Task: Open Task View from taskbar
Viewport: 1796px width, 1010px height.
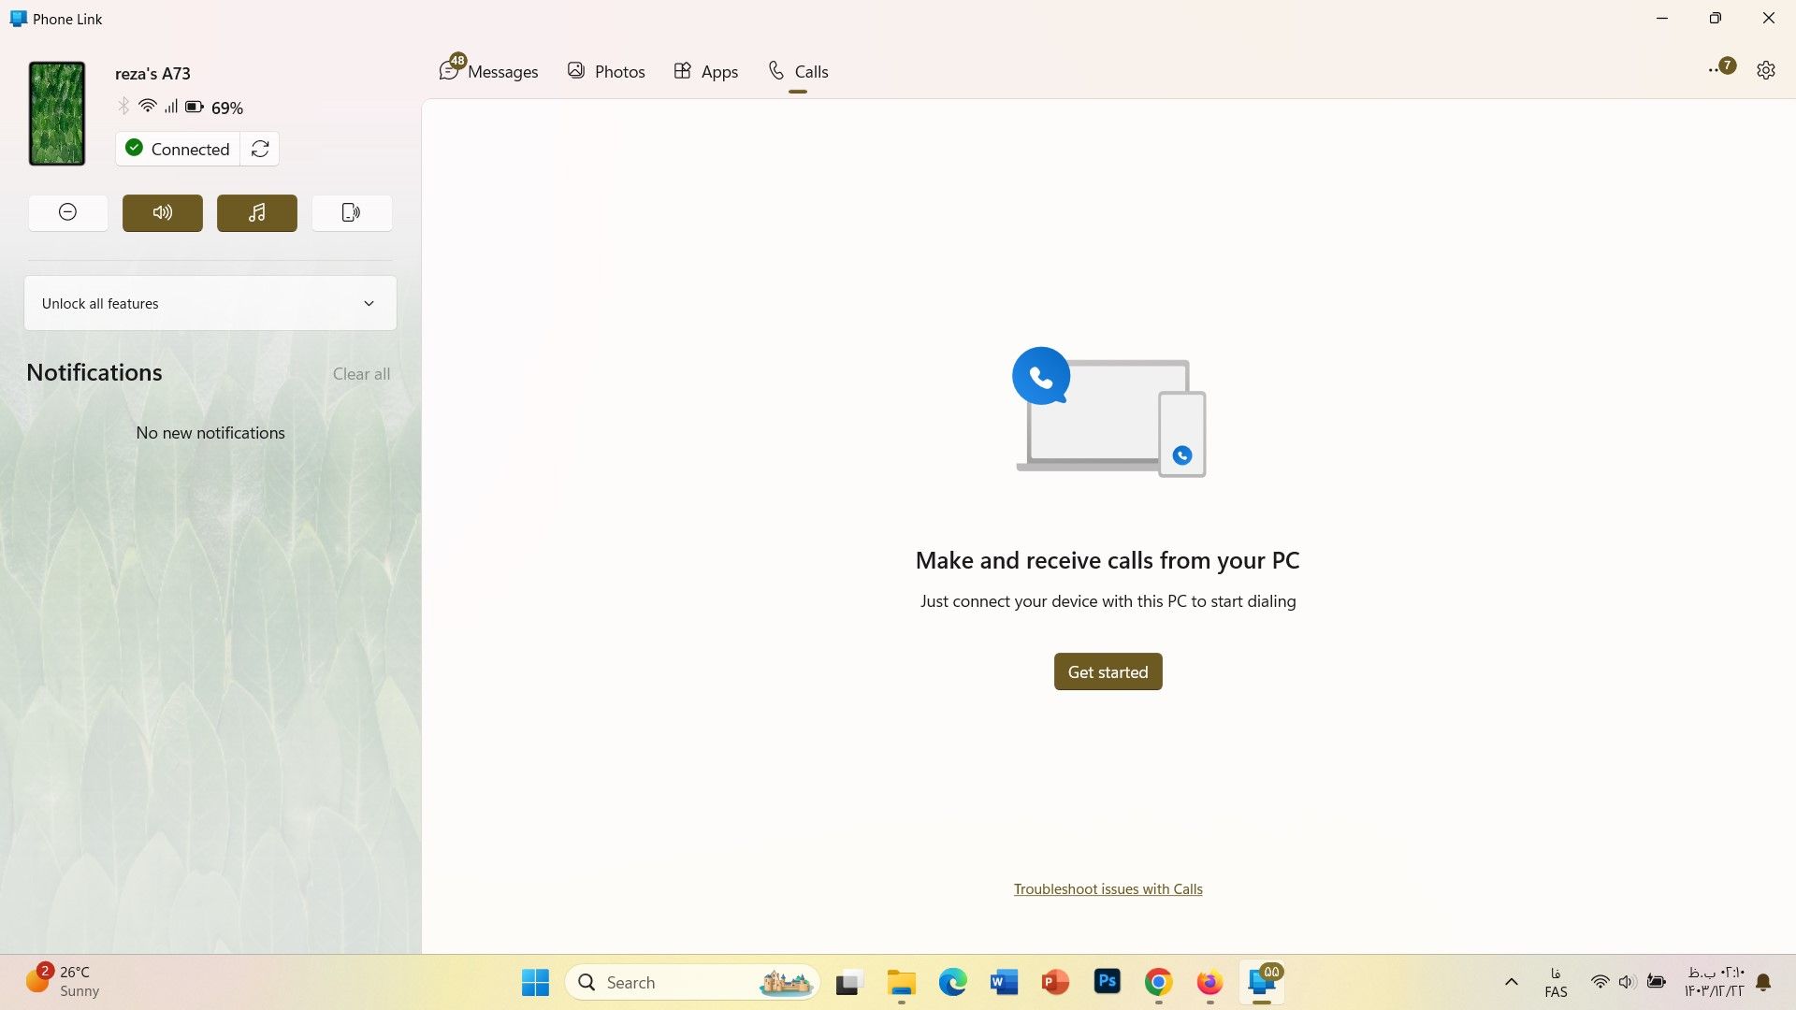Action: pos(848,982)
